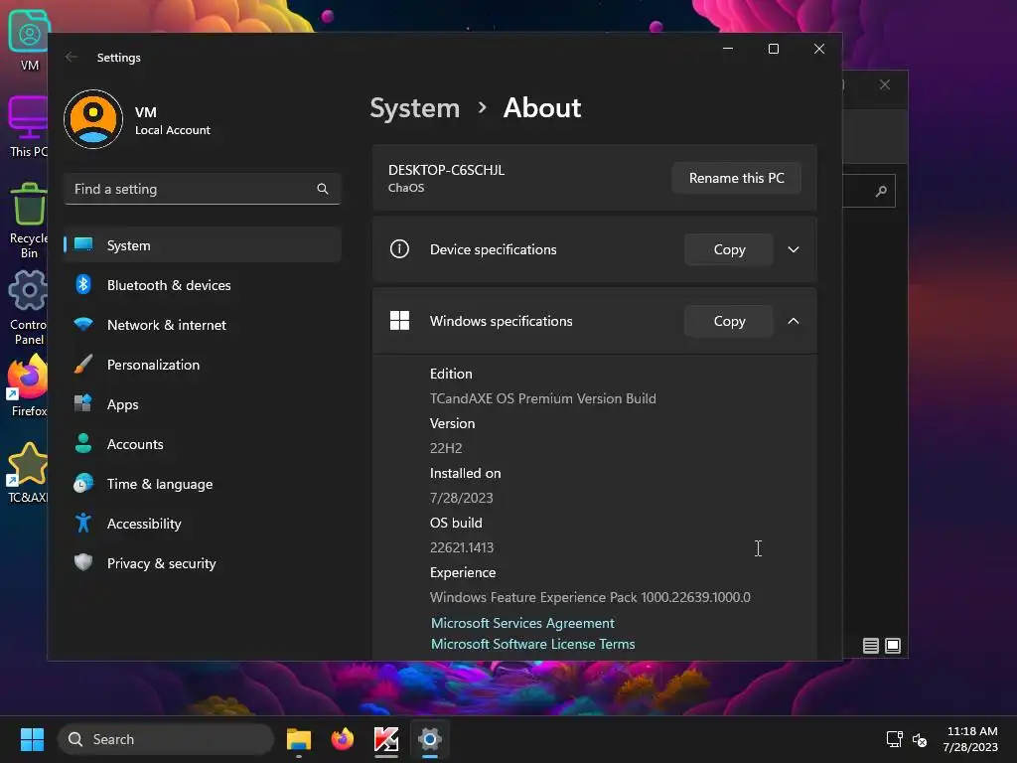Click the Windows Feature Experience Pack text

pos(590,597)
